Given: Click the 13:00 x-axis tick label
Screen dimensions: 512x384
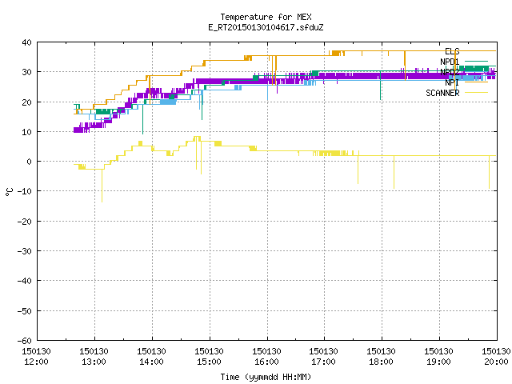Looking at the screenshot, I should pos(94,362).
